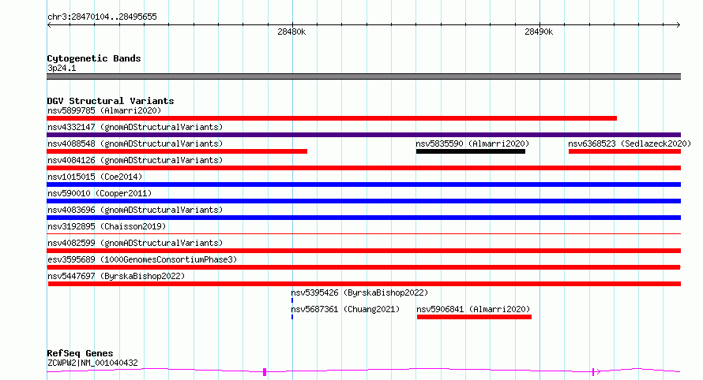Open label nsv5899785 (Almarri2020)
Viewport: 703px width, 380px height.
pyautogui.click(x=104, y=110)
